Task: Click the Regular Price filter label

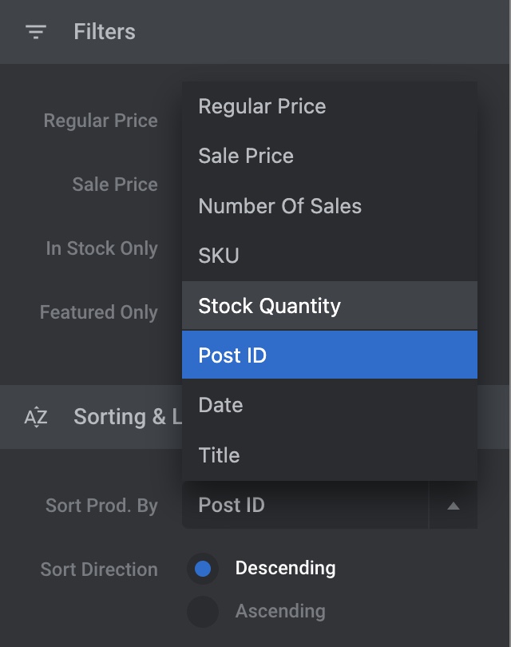Action: (x=101, y=121)
